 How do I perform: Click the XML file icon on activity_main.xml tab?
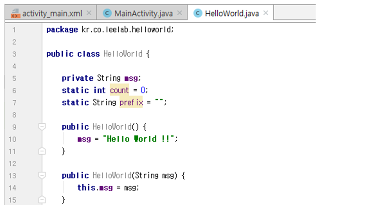tap(15, 13)
